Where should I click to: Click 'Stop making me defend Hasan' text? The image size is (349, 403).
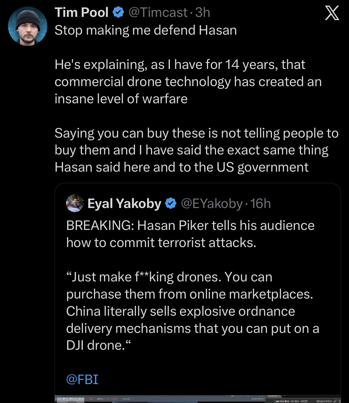click(146, 30)
